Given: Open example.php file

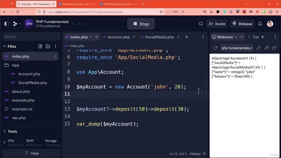Looking at the screenshot, I should click(23, 101).
